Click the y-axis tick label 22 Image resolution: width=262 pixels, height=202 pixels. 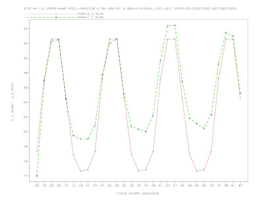tap(25, 117)
